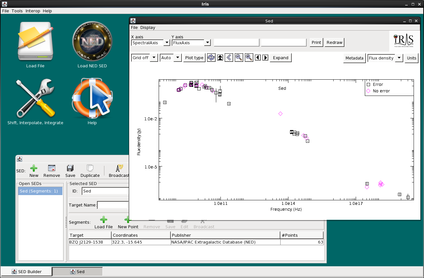Switch to Sed taskbar tab
This screenshot has width=424, height=278.
click(77, 271)
